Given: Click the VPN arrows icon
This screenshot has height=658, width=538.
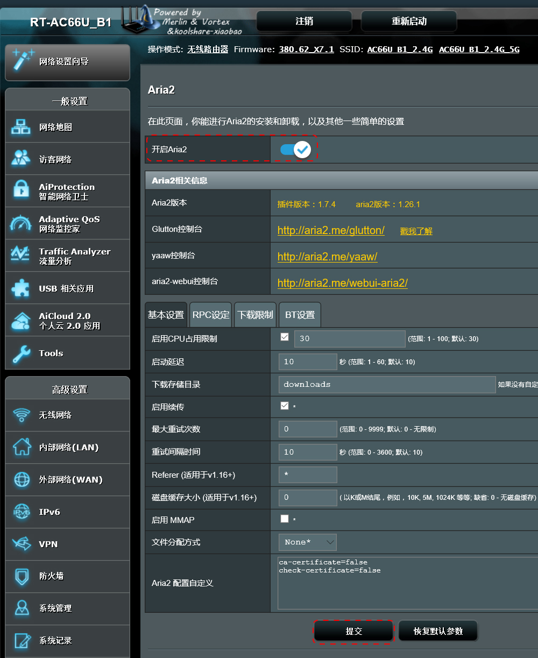Looking at the screenshot, I should [22, 544].
